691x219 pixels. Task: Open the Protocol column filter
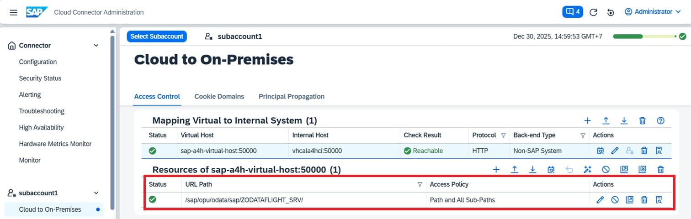[x=503, y=136]
